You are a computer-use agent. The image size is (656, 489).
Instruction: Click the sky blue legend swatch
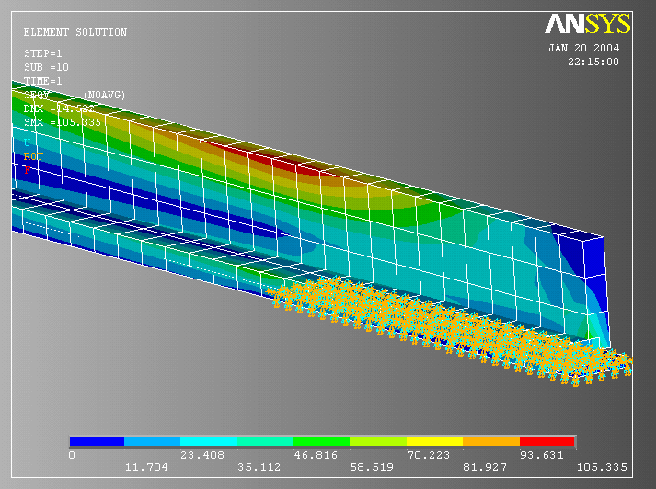click(x=153, y=441)
